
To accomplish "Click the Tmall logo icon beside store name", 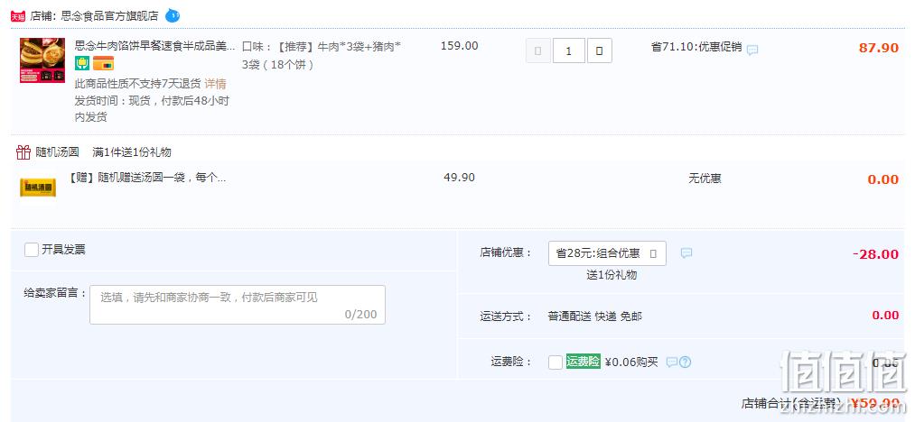I will click(18, 15).
